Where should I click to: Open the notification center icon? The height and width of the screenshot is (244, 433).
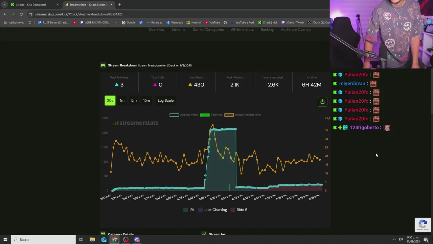(426, 240)
